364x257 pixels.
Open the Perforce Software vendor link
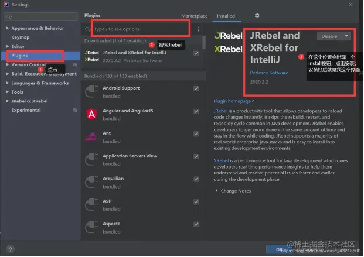(269, 73)
